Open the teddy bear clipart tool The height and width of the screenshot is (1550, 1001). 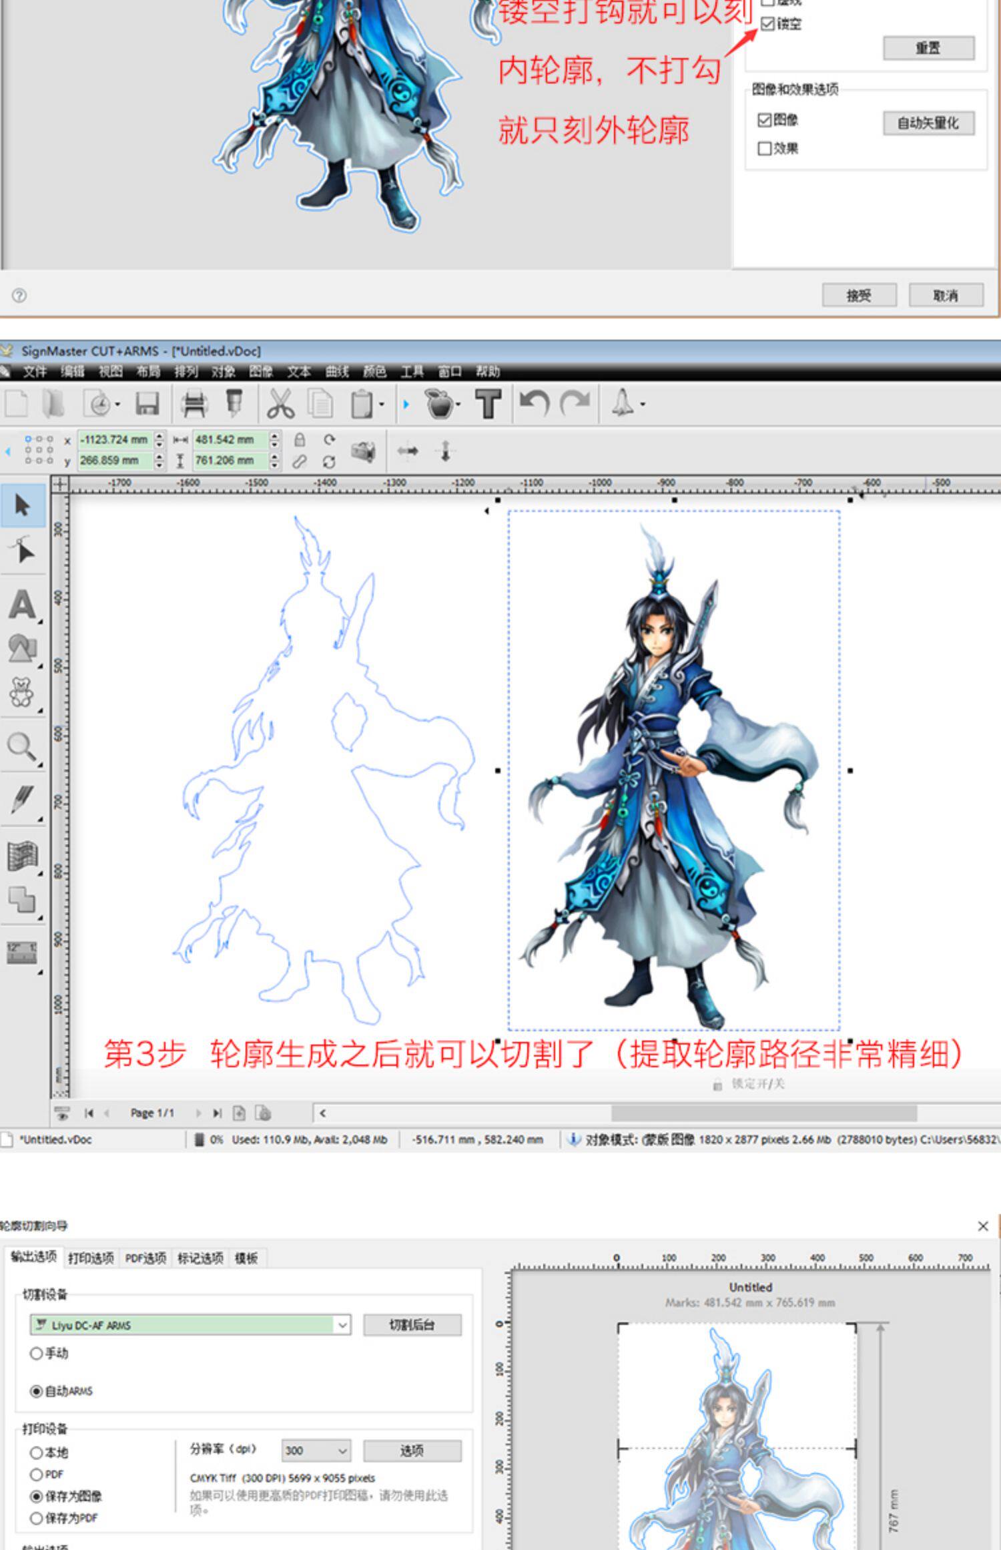click(x=23, y=693)
